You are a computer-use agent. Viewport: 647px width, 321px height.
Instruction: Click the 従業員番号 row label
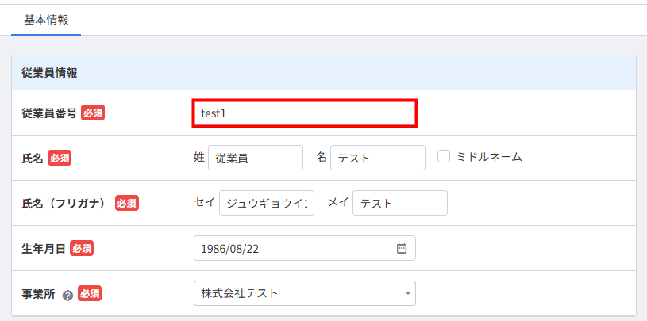pos(49,113)
